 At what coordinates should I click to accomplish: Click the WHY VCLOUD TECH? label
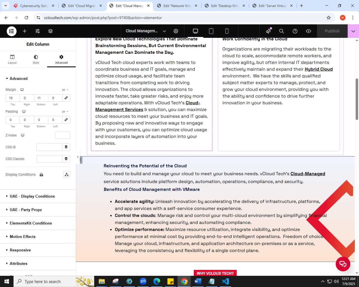(215, 273)
